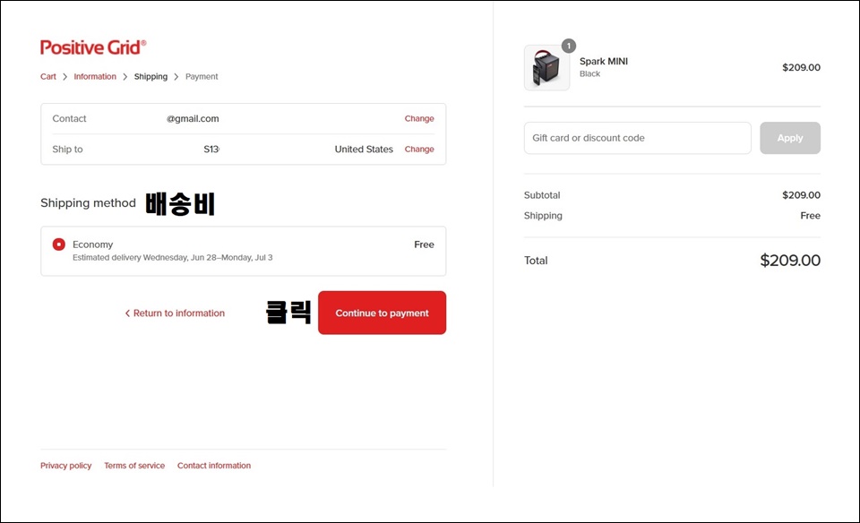Image resolution: width=860 pixels, height=523 pixels.
Task: Click the Total amount $209.00
Action: coord(790,261)
